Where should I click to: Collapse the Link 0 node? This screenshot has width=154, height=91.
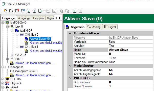(7, 27)
